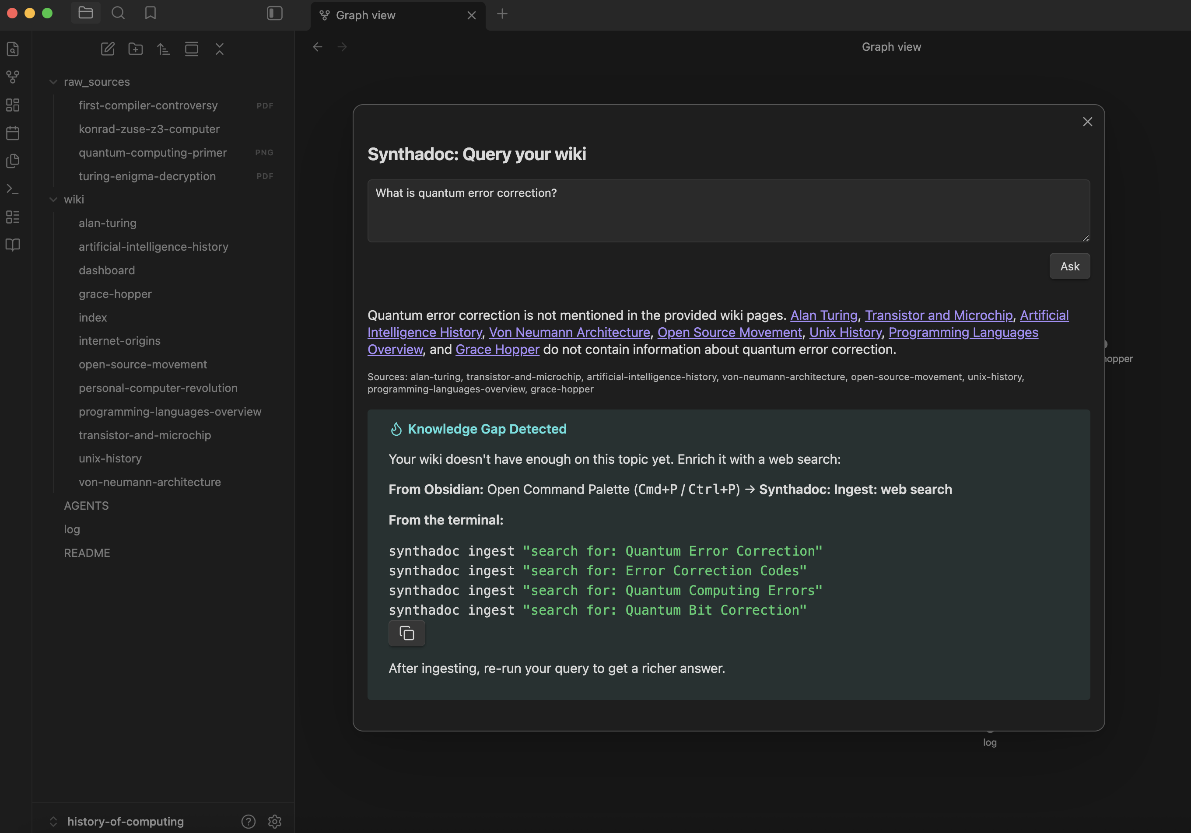Open the search magnifier icon
The width and height of the screenshot is (1191, 833).
point(118,13)
